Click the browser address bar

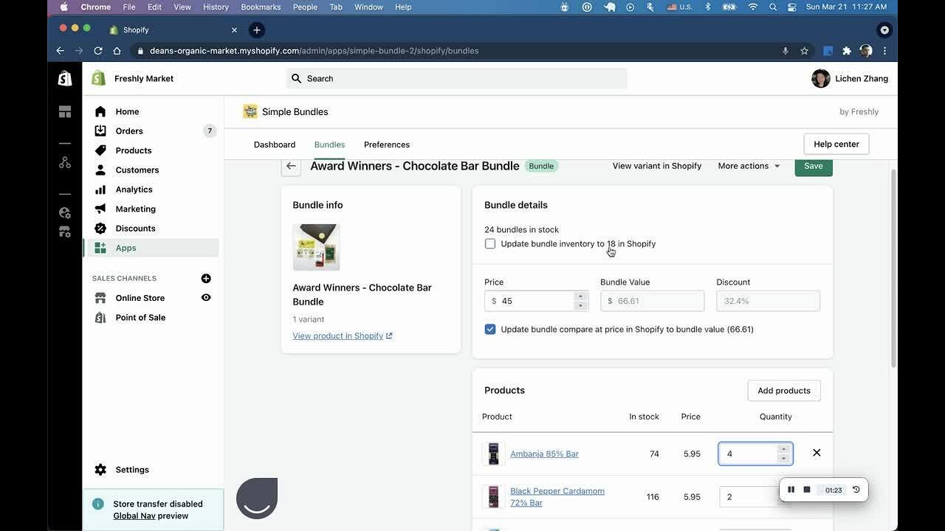(x=458, y=51)
